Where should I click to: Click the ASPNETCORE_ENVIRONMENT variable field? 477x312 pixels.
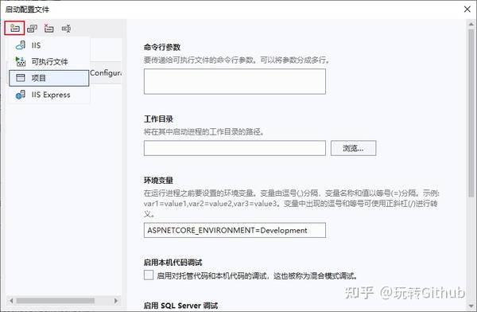point(235,230)
